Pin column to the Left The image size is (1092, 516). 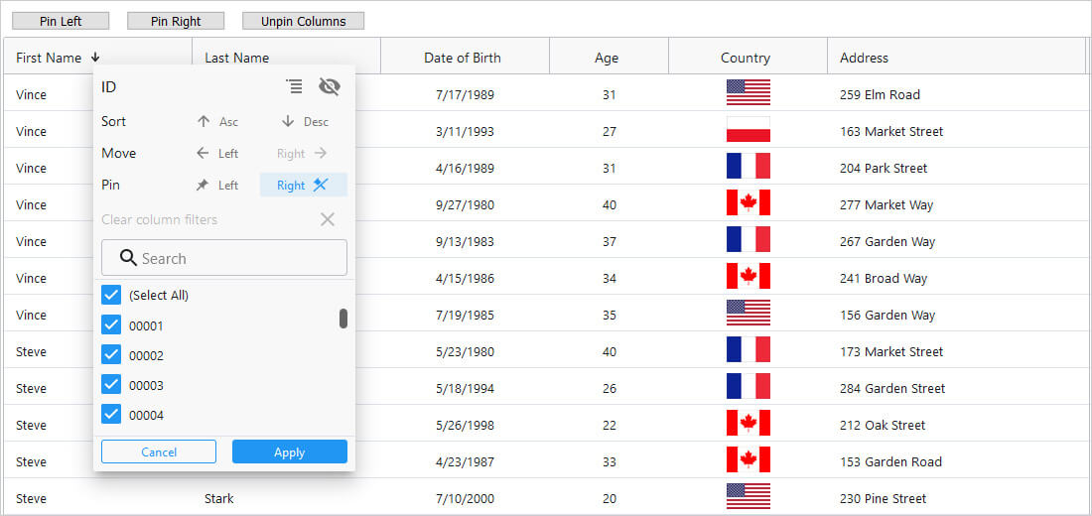[x=217, y=186]
